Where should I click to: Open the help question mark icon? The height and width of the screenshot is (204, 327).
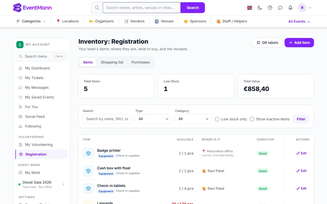pyautogui.click(x=270, y=8)
